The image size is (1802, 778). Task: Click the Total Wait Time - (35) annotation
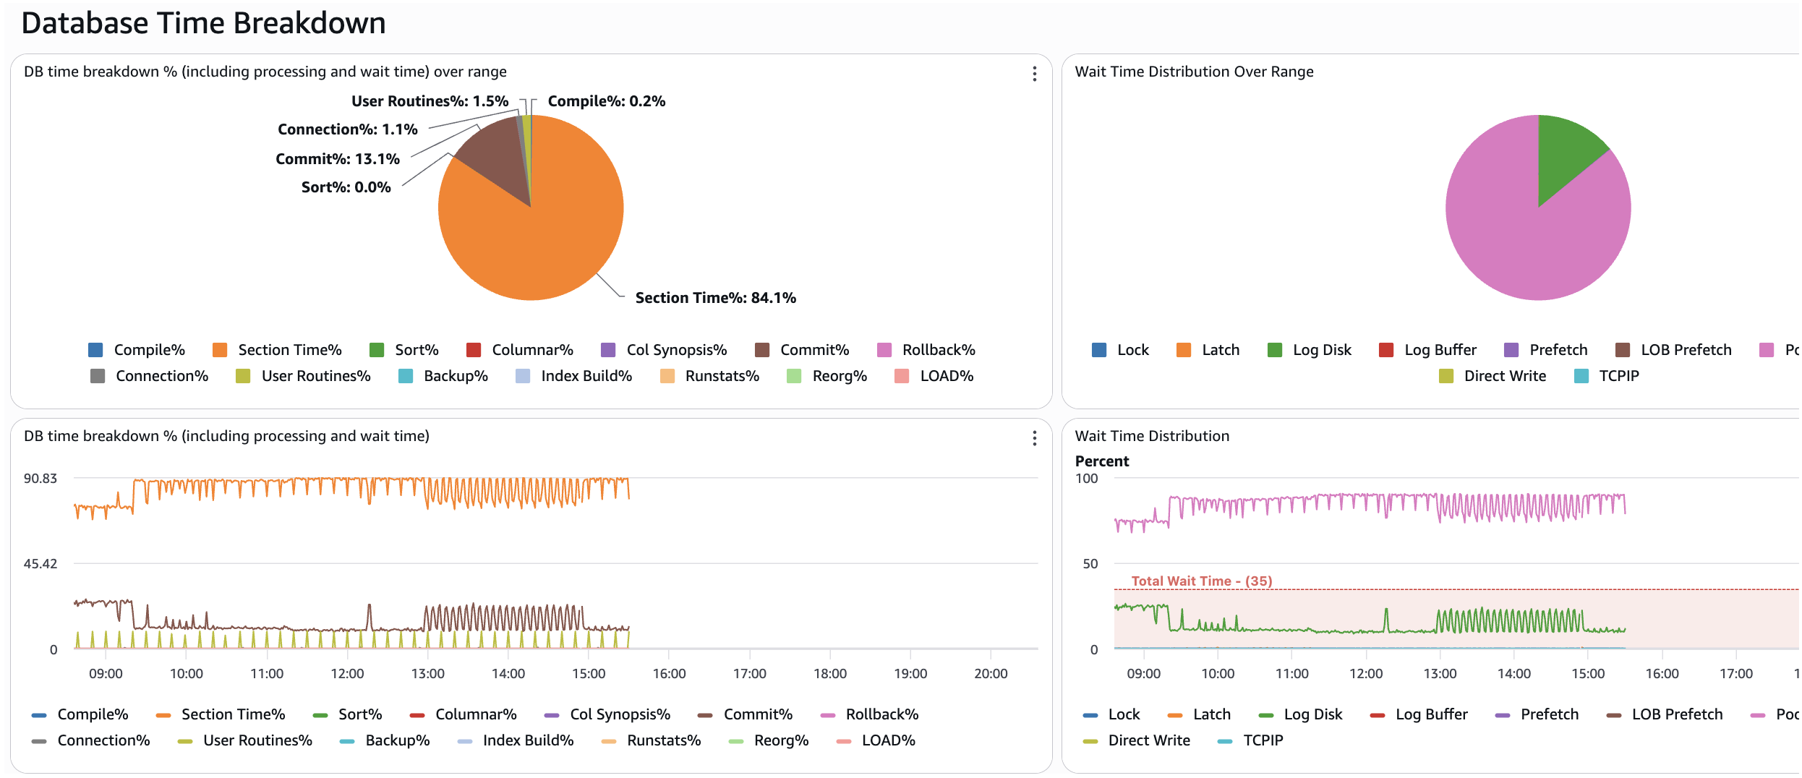pos(1201,581)
